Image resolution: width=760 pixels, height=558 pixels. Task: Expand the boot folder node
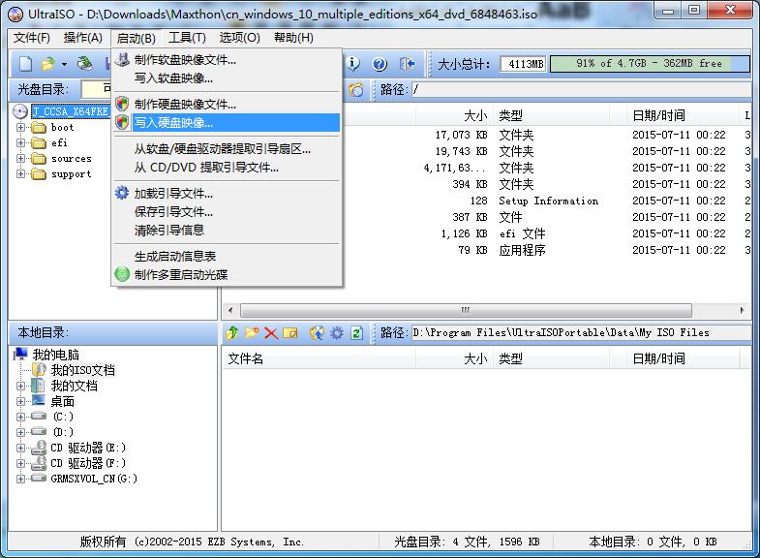(x=20, y=128)
